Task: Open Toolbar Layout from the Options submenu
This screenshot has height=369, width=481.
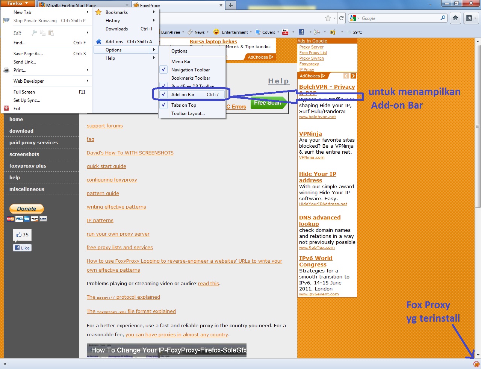Action: 192,113
